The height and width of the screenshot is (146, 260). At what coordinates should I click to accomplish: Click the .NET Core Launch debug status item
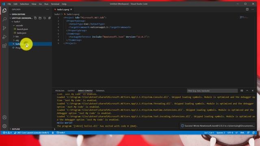[32, 133]
